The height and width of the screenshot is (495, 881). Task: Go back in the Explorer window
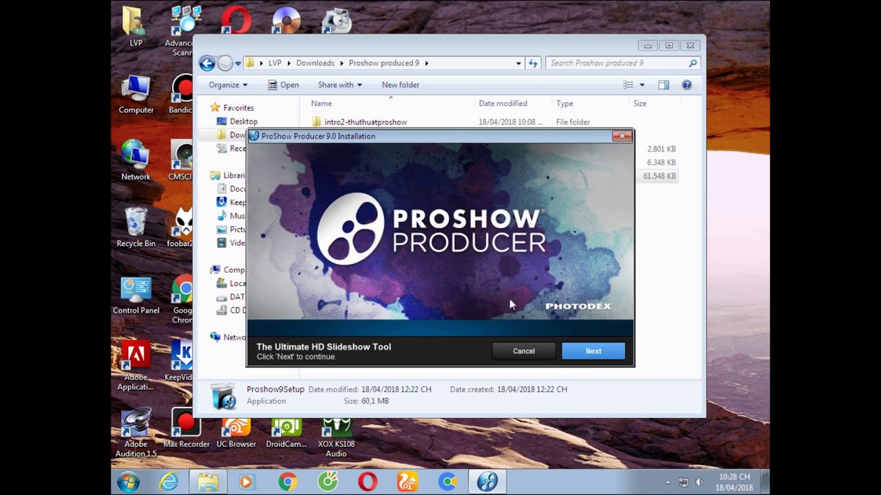[206, 63]
